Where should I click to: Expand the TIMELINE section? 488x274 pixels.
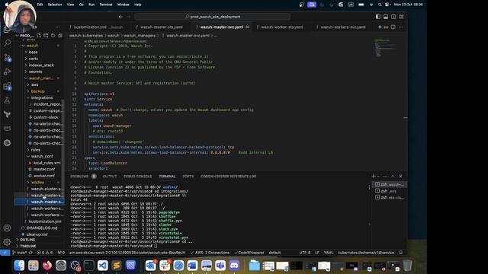(x=28, y=246)
